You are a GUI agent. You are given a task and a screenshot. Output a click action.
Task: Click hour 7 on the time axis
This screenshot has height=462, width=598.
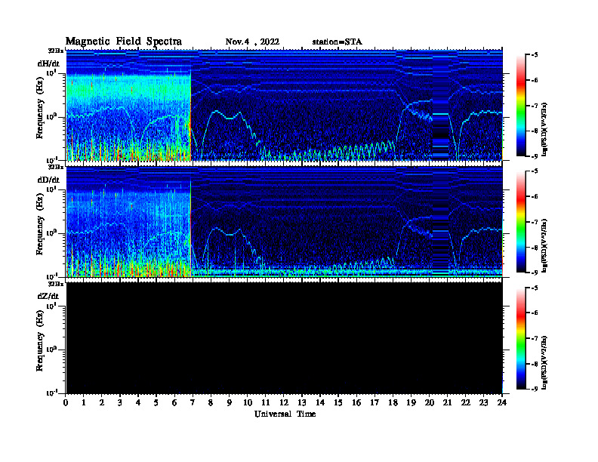pyautogui.click(x=193, y=402)
